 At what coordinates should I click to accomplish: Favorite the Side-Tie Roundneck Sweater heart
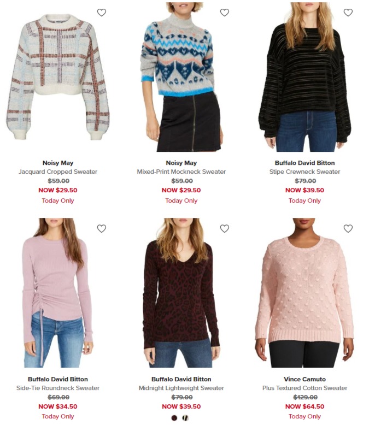pos(102,229)
